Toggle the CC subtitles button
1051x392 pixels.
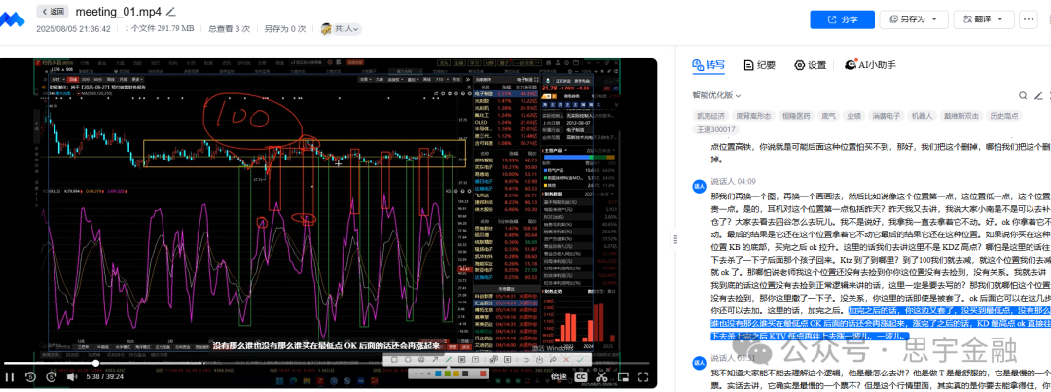[x=581, y=376]
